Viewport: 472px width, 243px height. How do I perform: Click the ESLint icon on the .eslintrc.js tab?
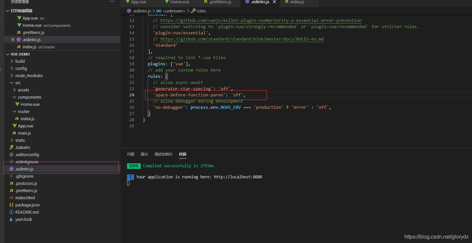[x=247, y=2]
